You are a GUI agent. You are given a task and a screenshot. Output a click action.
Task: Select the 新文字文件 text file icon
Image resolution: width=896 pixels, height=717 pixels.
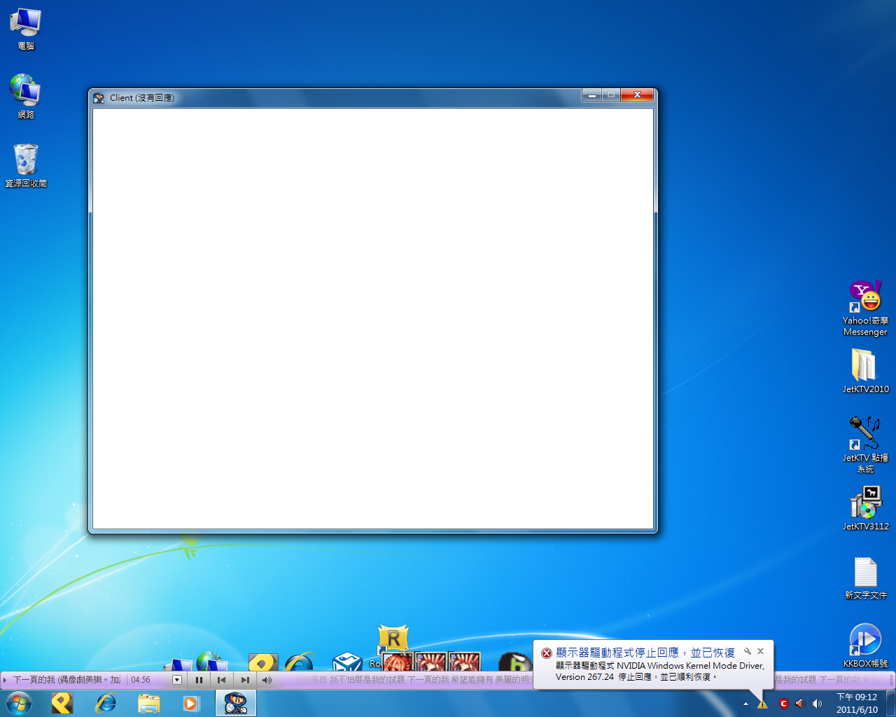865,578
